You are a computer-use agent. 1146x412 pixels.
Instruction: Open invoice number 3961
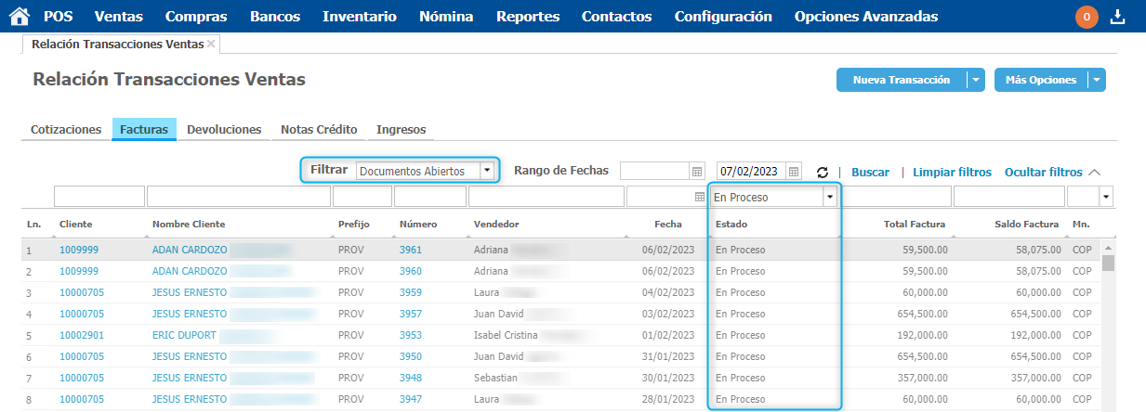411,250
